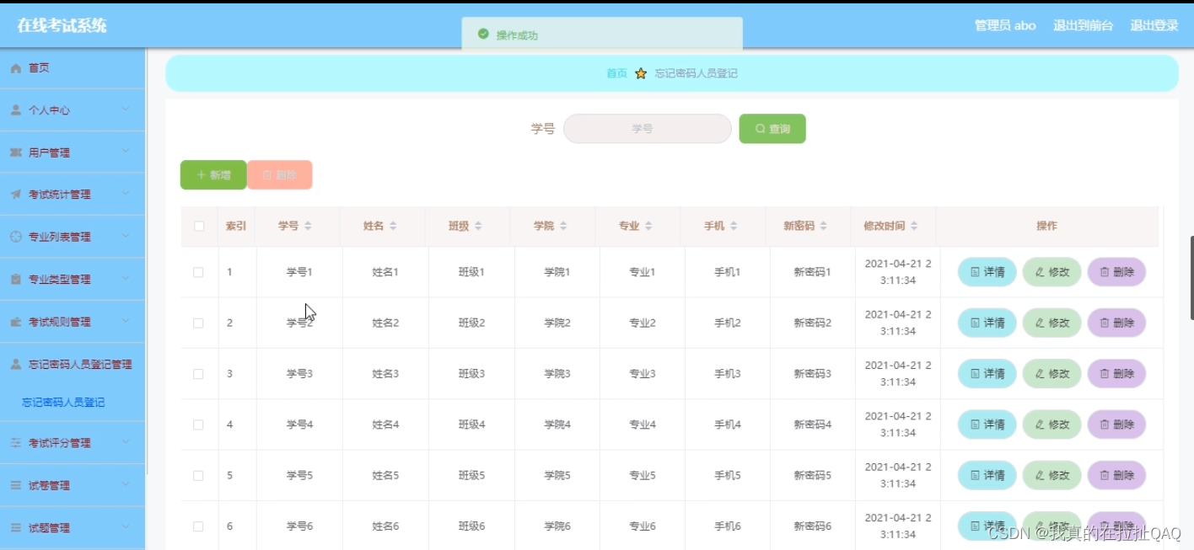Screen dimensions: 1194x550
Task: Click the 考试规则管理 sidebar icon
Action: click(15, 322)
